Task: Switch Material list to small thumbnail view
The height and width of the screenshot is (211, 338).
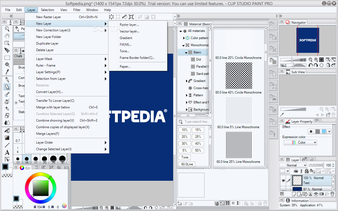Action: pos(233,203)
